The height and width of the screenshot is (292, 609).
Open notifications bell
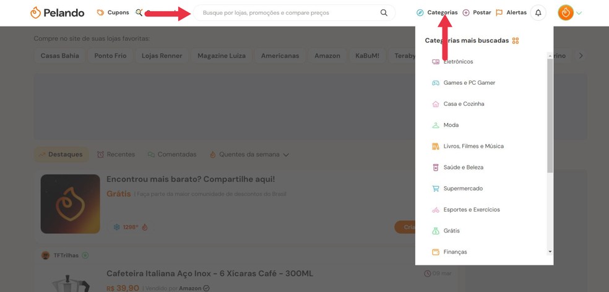click(538, 13)
